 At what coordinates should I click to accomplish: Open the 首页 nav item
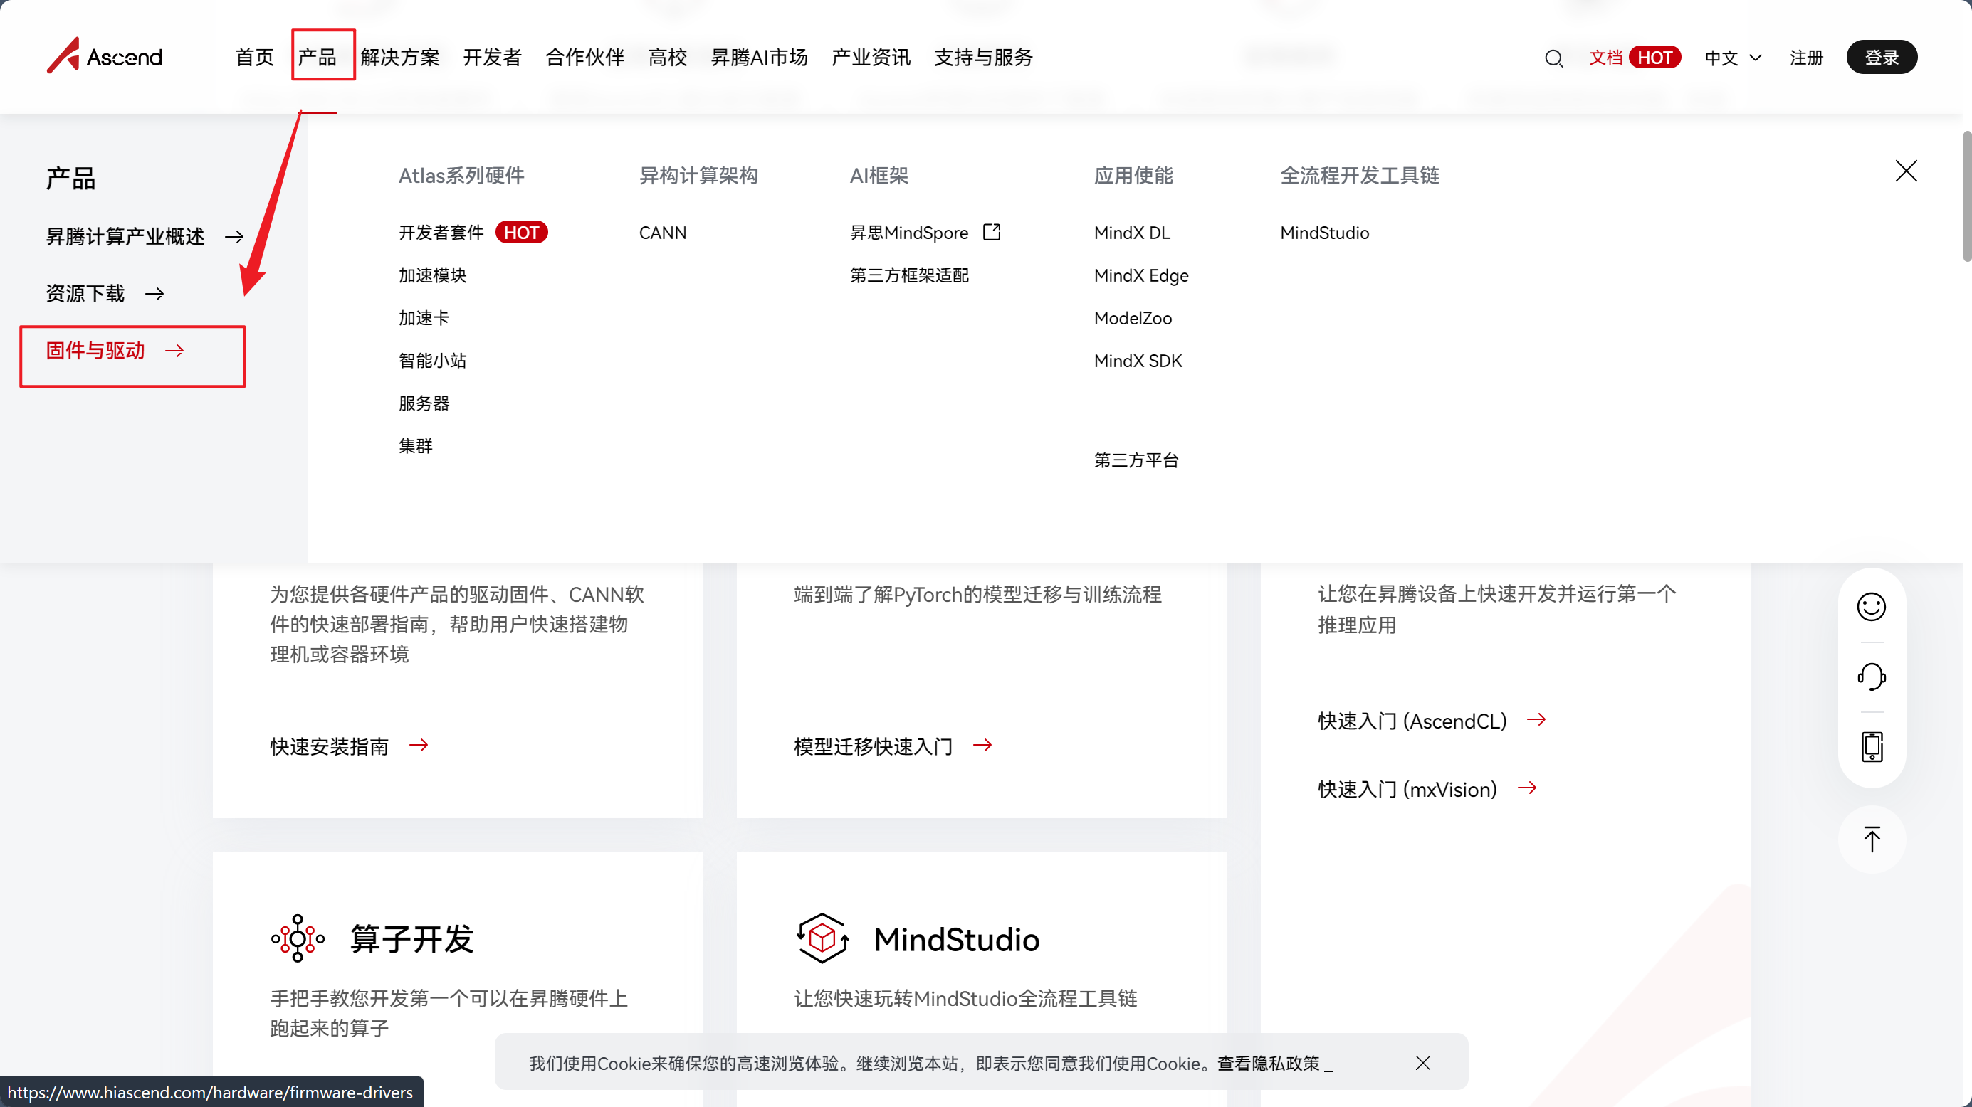point(254,58)
